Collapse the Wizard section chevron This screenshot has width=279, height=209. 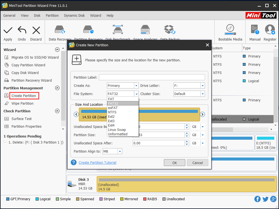[x=57, y=50]
